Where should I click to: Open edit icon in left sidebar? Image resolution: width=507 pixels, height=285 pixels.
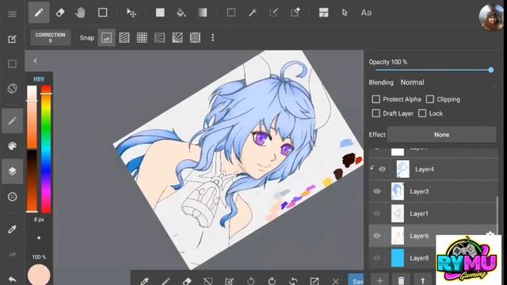[13, 39]
